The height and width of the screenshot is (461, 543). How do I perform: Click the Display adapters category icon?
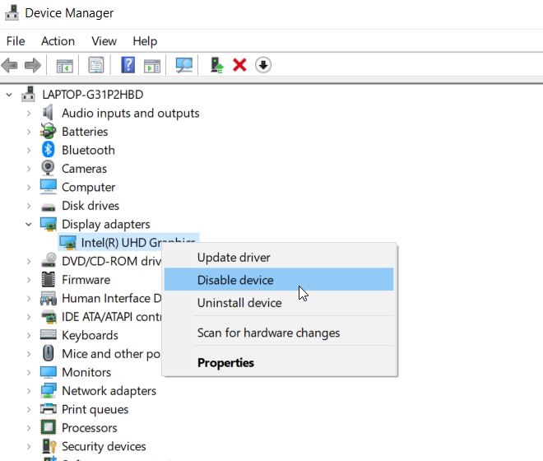tap(49, 224)
